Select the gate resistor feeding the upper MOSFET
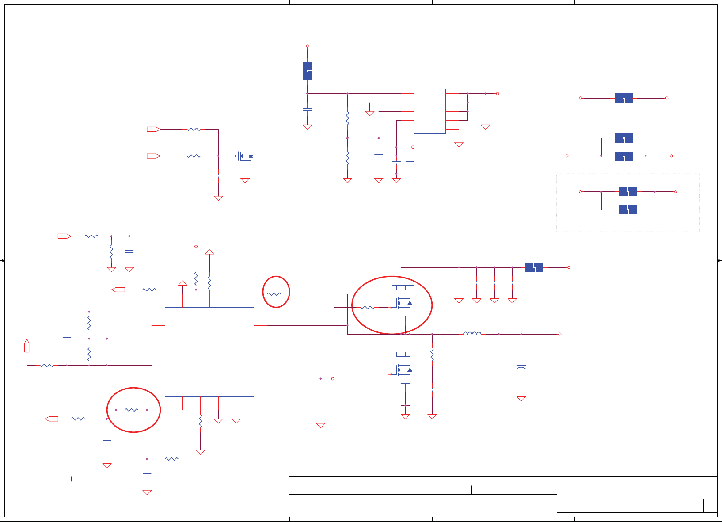This screenshot has height=522, width=722. [x=368, y=308]
